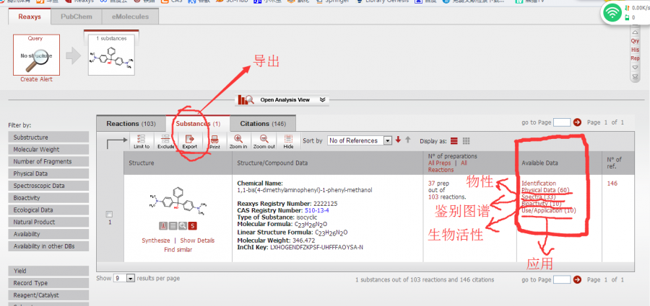Click the down triangle in side panel
Image resolution: width=650 pixels, height=306 pixels.
click(x=635, y=68)
